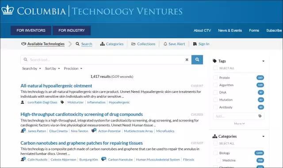Open the Search by dropdown
This screenshot has width=283, height=168.
tap(31, 69)
